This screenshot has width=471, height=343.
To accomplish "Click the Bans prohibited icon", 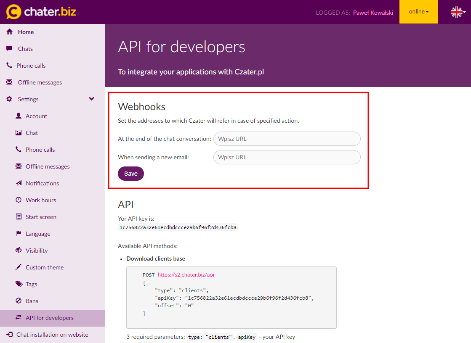I will (x=19, y=301).
